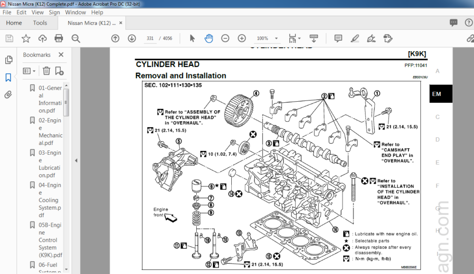Open share link icon
The image size is (474, 274).
pyautogui.click(x=470, y=38)
